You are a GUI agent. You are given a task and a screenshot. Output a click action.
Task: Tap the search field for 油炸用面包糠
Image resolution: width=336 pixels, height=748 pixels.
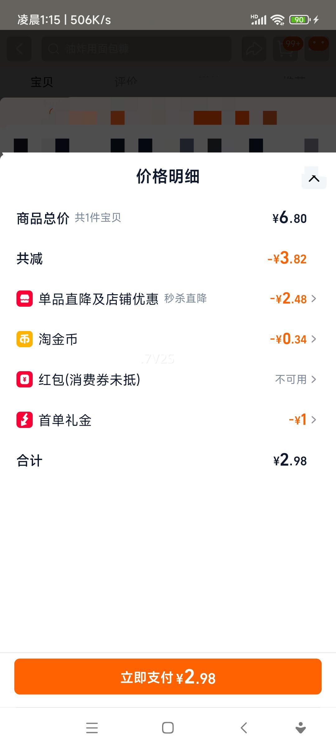point(136,49)
